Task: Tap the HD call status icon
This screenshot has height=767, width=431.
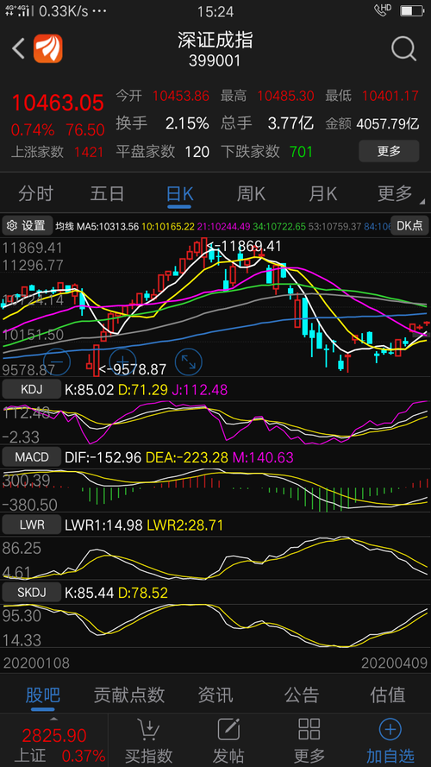Action: click(x=383, y=10)
